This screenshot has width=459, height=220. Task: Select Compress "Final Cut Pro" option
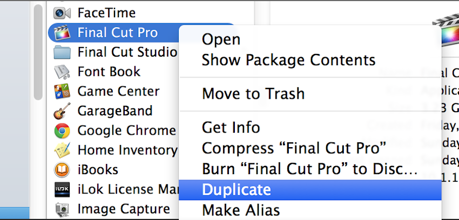[x=294, y=148]
